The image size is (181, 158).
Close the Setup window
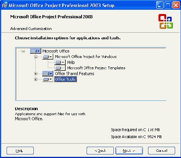pyautogui.click(x=176, y=5)
